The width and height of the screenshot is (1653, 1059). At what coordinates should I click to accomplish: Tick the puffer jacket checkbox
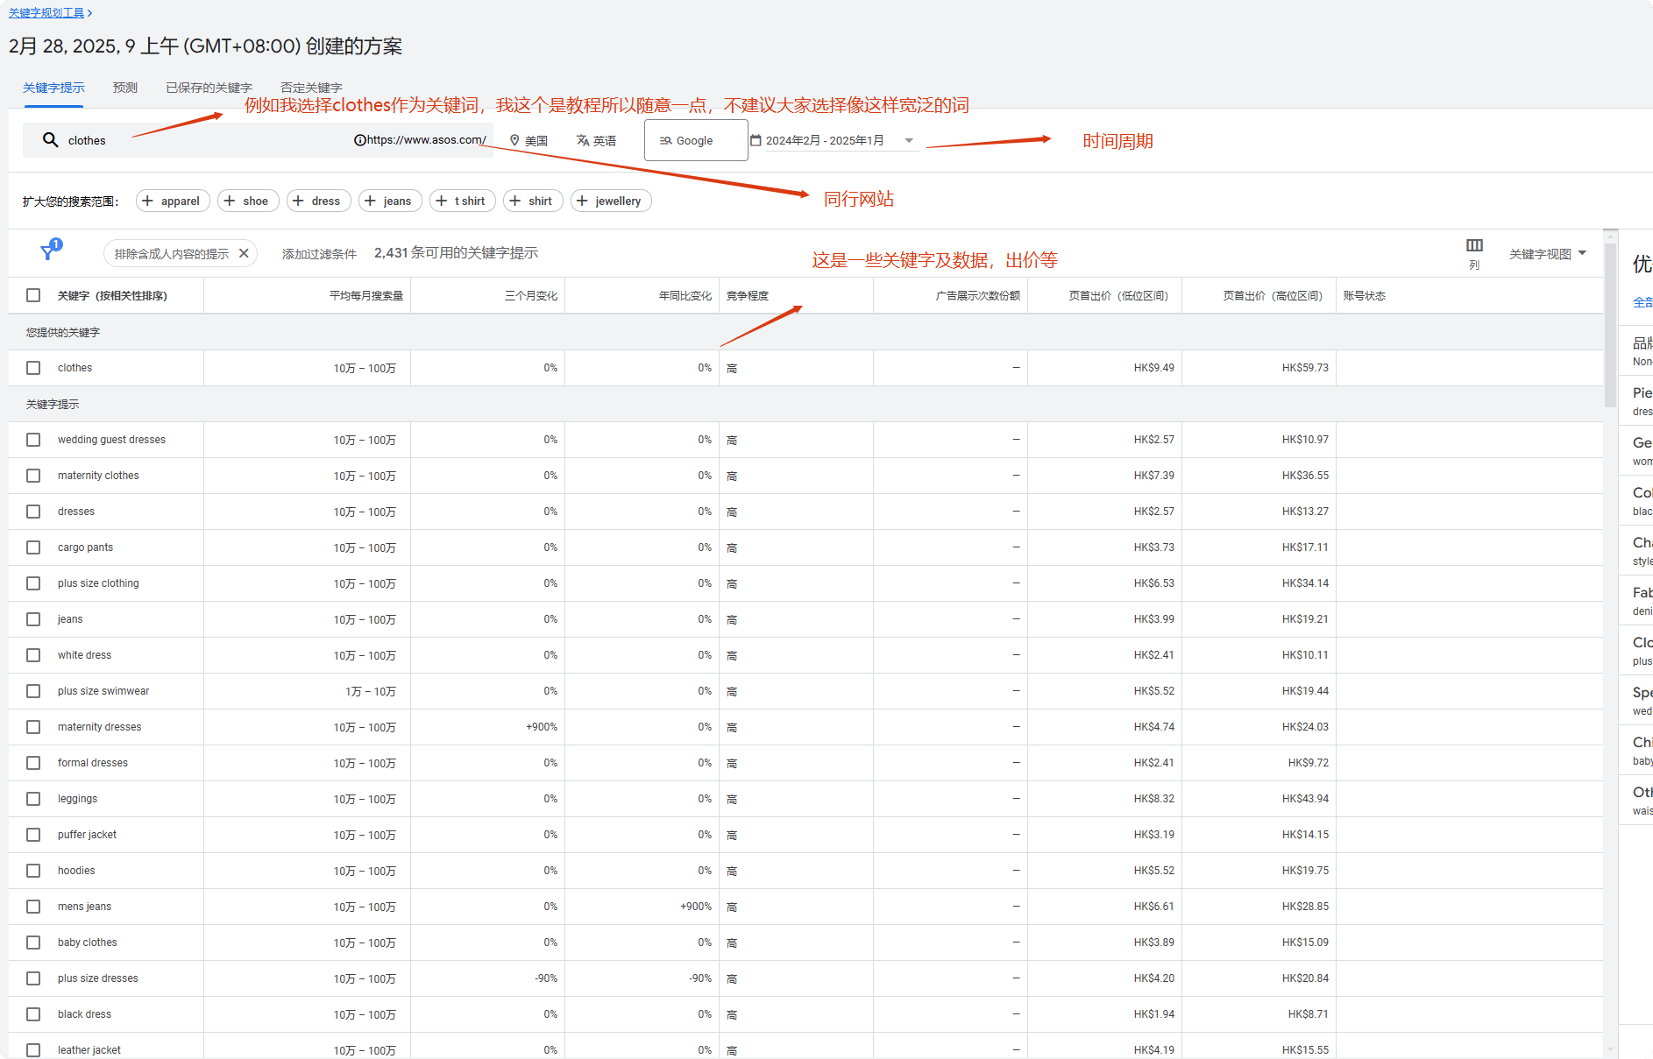(x=33, y=835)
